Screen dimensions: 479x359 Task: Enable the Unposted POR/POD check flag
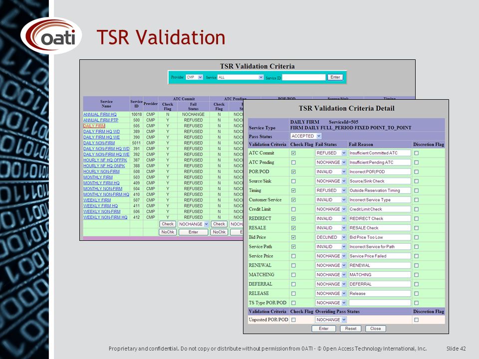[293, 320]
